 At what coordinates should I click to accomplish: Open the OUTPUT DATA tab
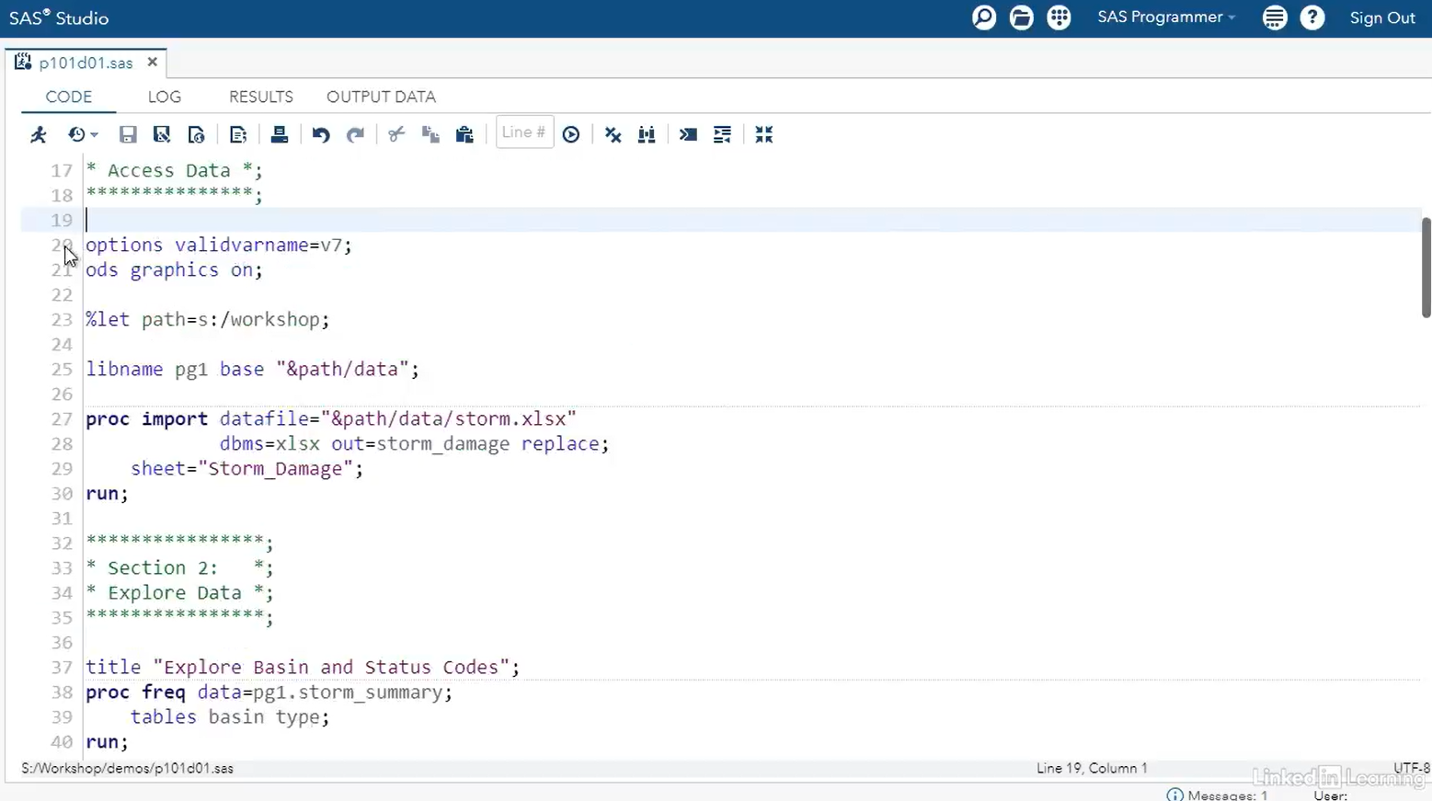coord(381,97)
